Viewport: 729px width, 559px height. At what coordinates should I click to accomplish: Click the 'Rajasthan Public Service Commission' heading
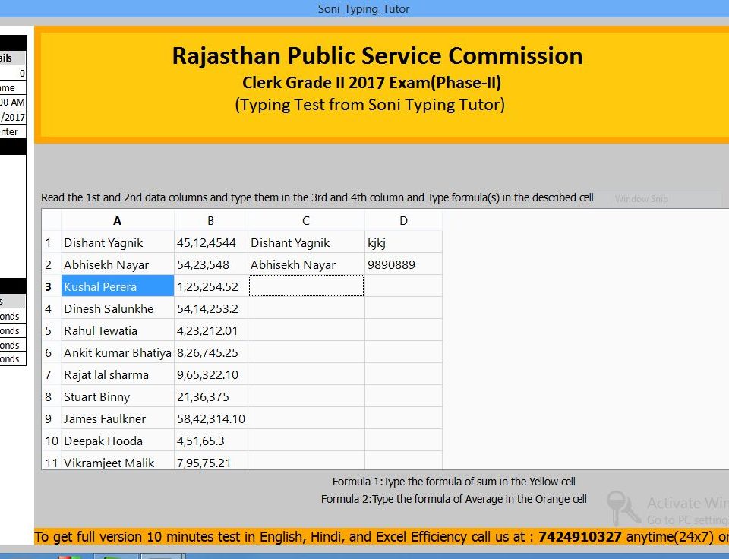[x=377, y=55]
